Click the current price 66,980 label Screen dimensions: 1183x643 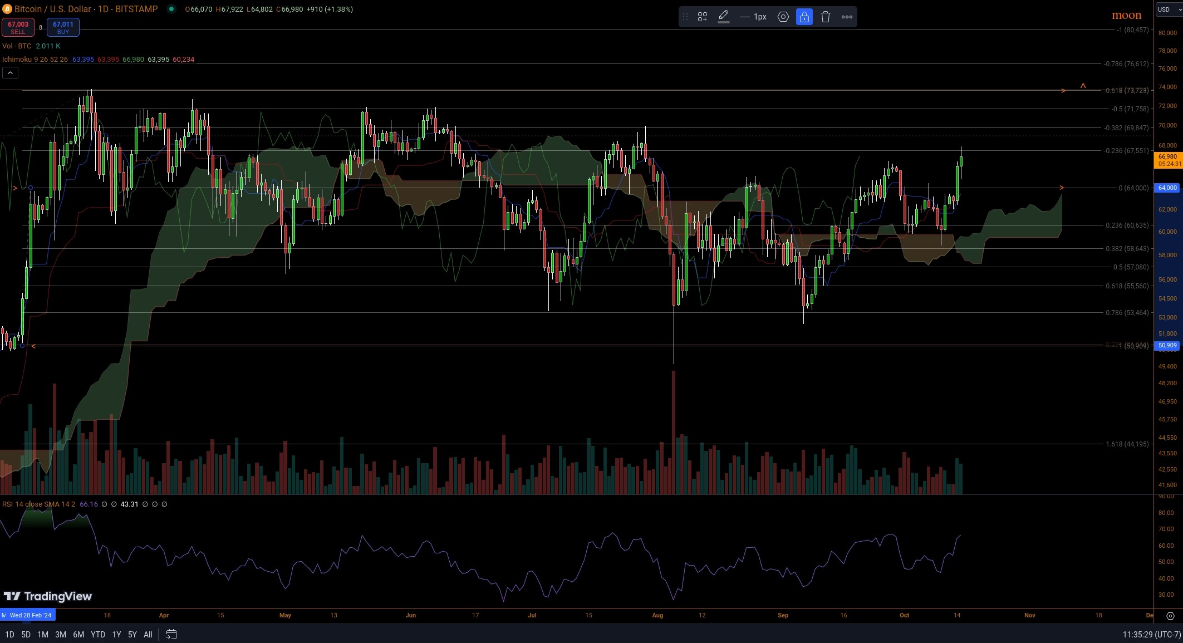pos(1168,160)
